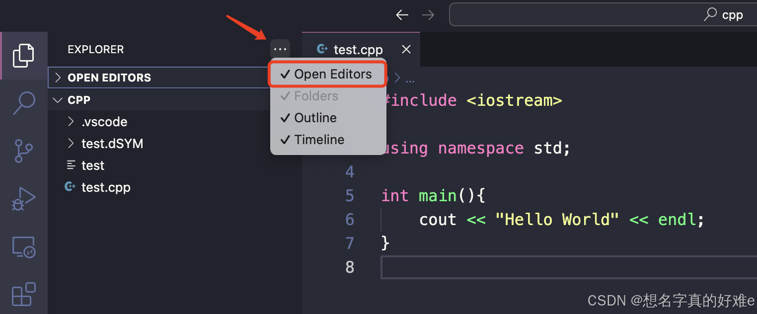Open the test file in explorer
The image size is (757, 314).
pos(93,165)
